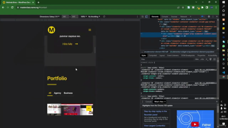Open DevTools customize menu (three dots)
The height and width of the screenshot is (128, 228).
tap(213, 17)
